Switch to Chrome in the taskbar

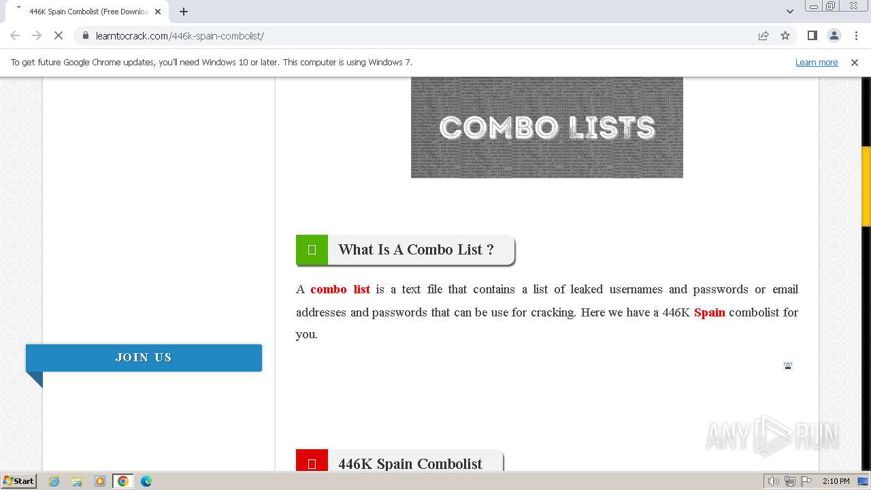(x=123, y=481)
